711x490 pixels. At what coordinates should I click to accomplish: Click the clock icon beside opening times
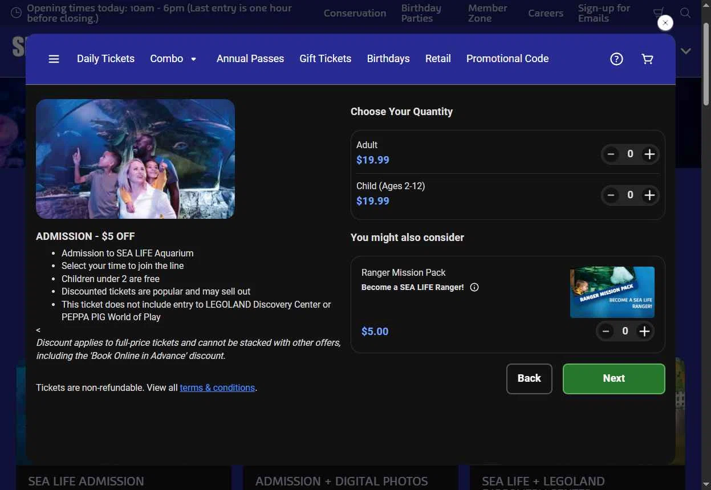pyautogui.click(x=17, y=13)
